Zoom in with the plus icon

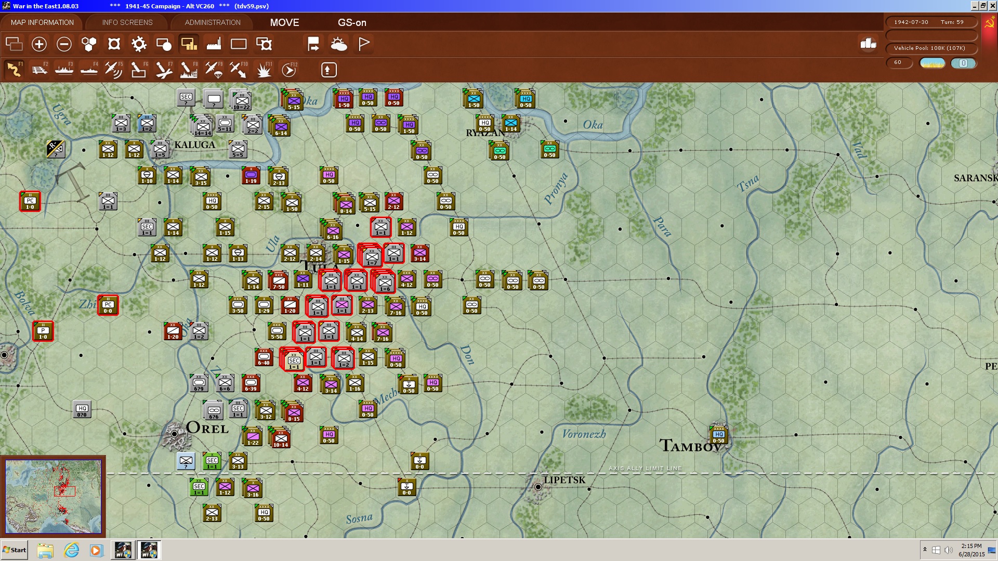[39, 44]
